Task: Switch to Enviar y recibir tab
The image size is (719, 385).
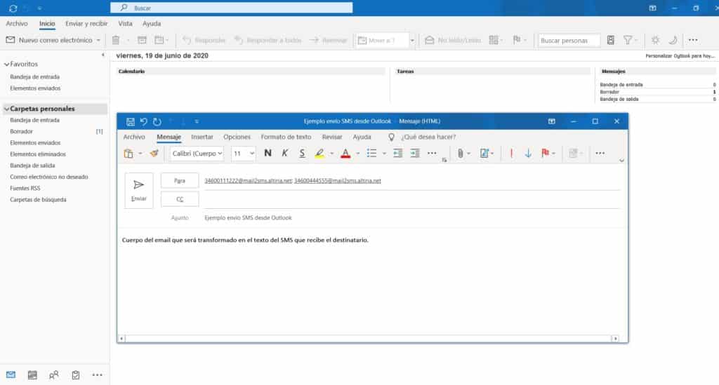Action: (x=86, y=23)
